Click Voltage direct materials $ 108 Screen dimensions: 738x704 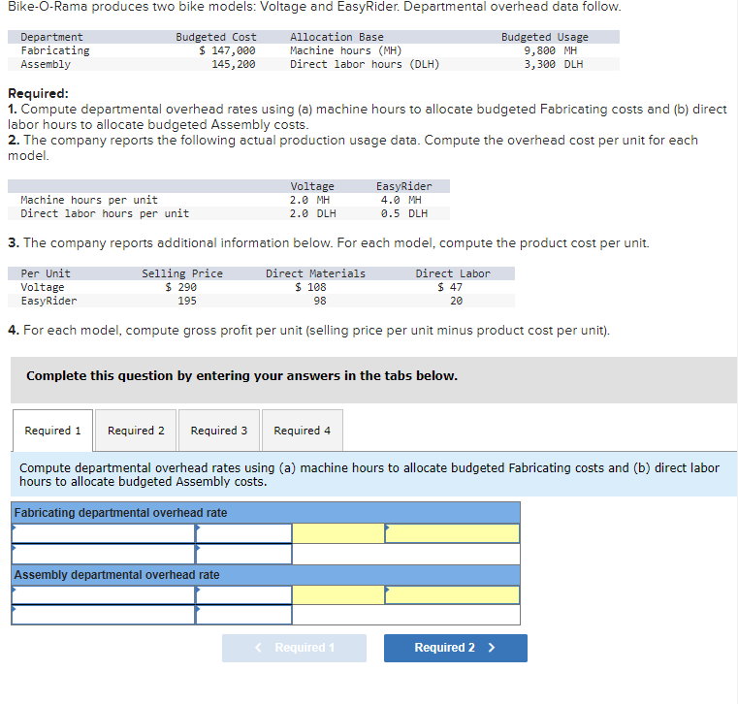[x=310, y=287]
